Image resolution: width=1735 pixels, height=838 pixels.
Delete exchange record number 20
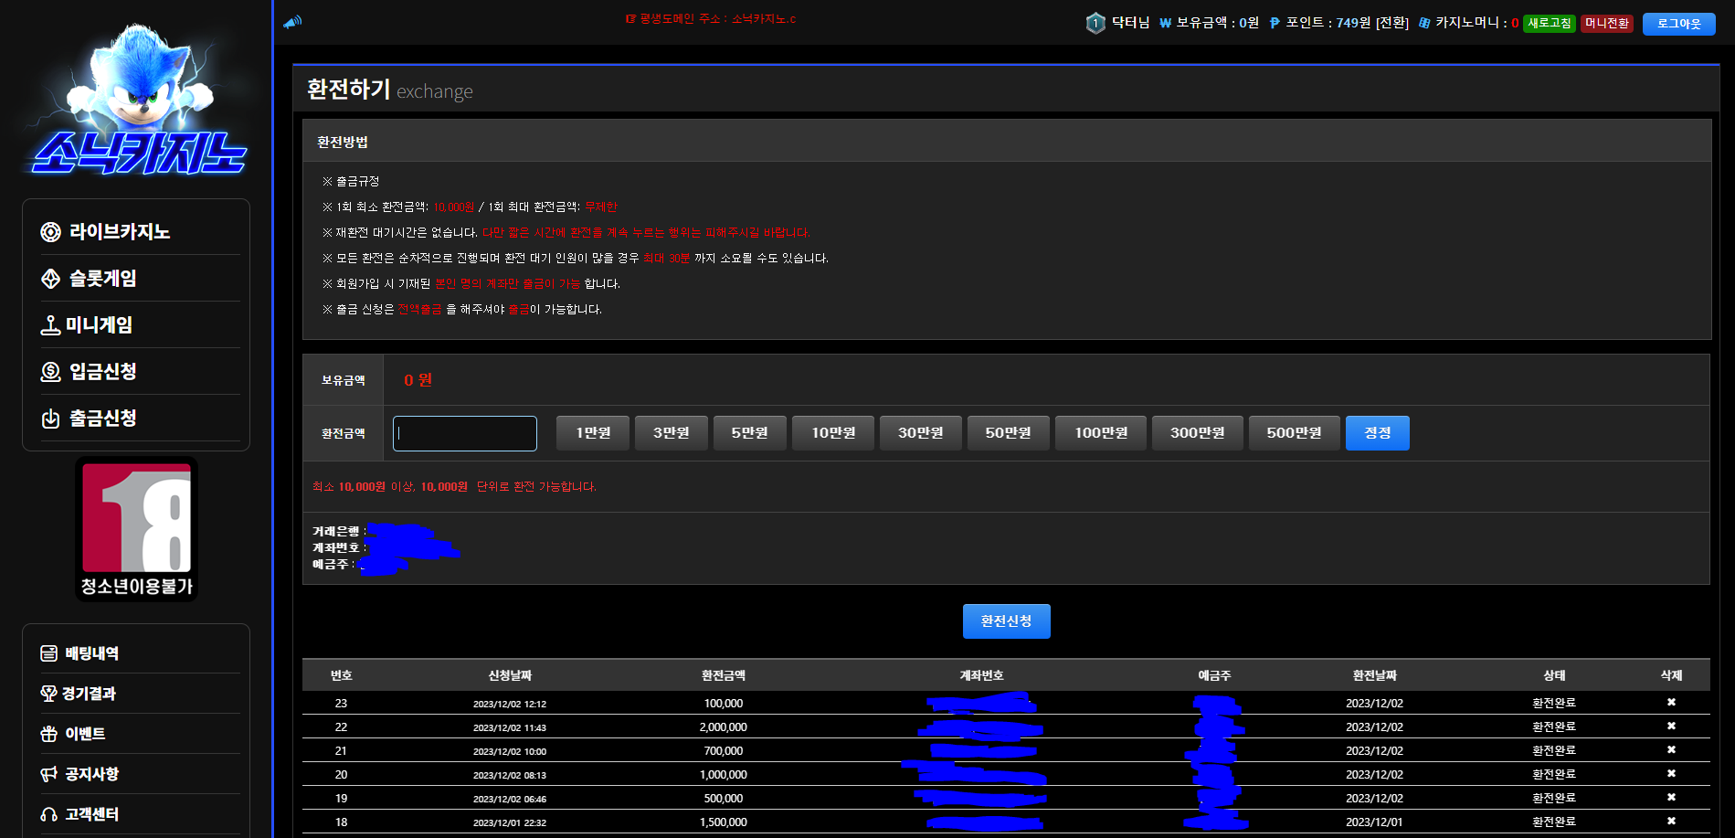click(1671, 774)
